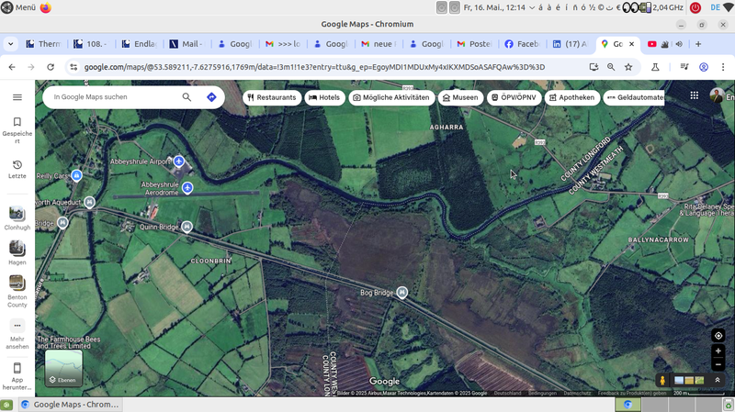Zoom out with the minus button
The image size is (735, 412).
tap(718, 365)
